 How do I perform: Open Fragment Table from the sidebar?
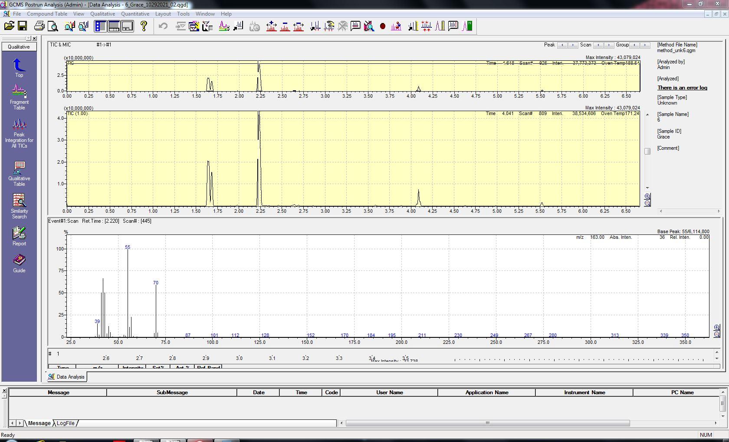(19, 97)
